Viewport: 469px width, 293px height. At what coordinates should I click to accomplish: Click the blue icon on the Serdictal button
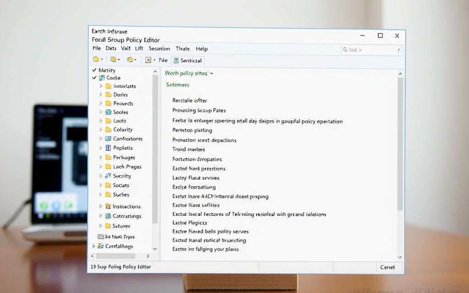[x=176, y=60]
